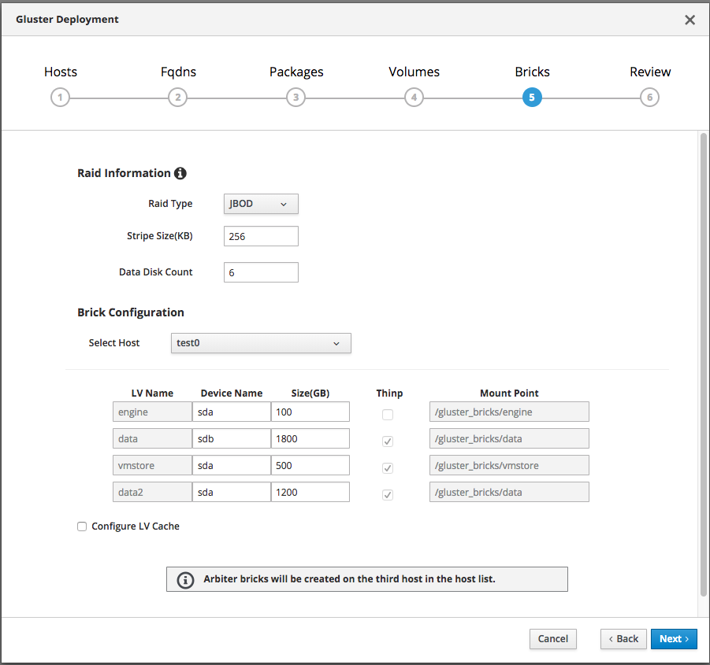
Task: Click the Stripe Size(KB) input field
Action: tap(261, 236)
